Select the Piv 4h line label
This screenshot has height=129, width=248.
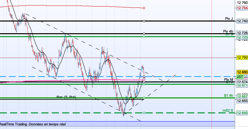point(228,31)
